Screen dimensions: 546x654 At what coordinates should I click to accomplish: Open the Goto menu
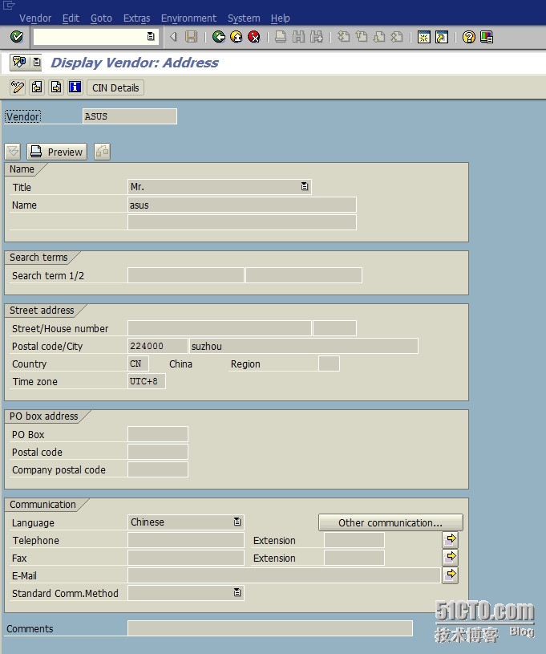[101, 18]
